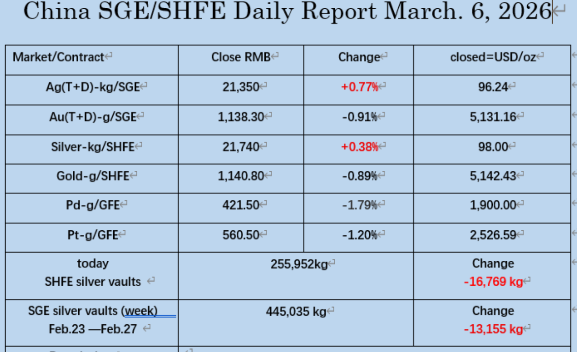
Task: Click the red +0.38% change value
Action: click(x=359, y=147)
